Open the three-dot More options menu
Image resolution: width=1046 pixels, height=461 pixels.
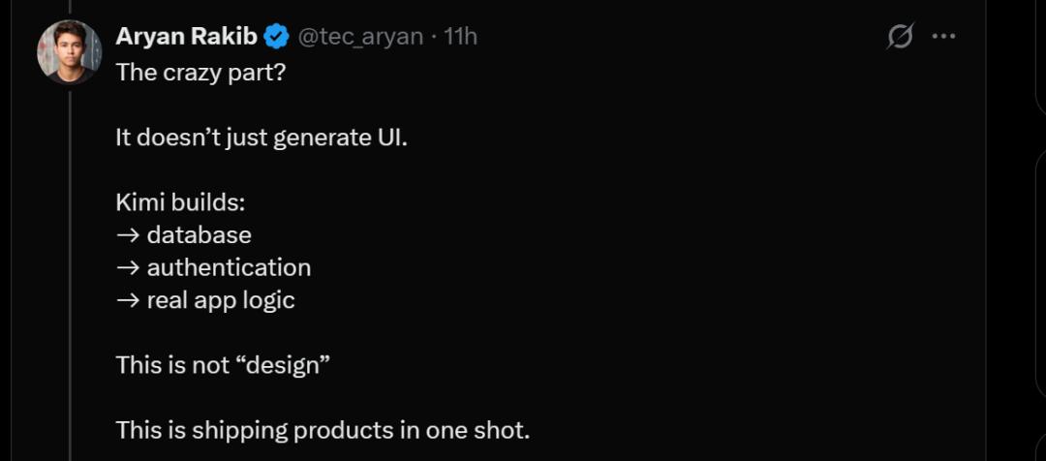[943, 37]
